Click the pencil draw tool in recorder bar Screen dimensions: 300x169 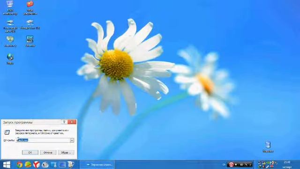[x=246, y=165]
